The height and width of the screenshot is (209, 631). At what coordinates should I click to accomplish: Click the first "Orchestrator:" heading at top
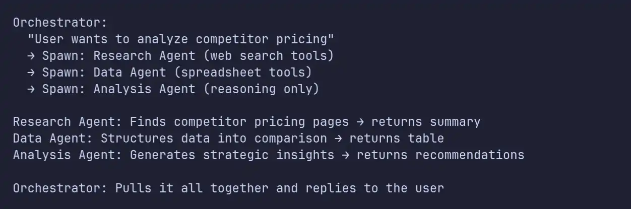pos(60,23)
